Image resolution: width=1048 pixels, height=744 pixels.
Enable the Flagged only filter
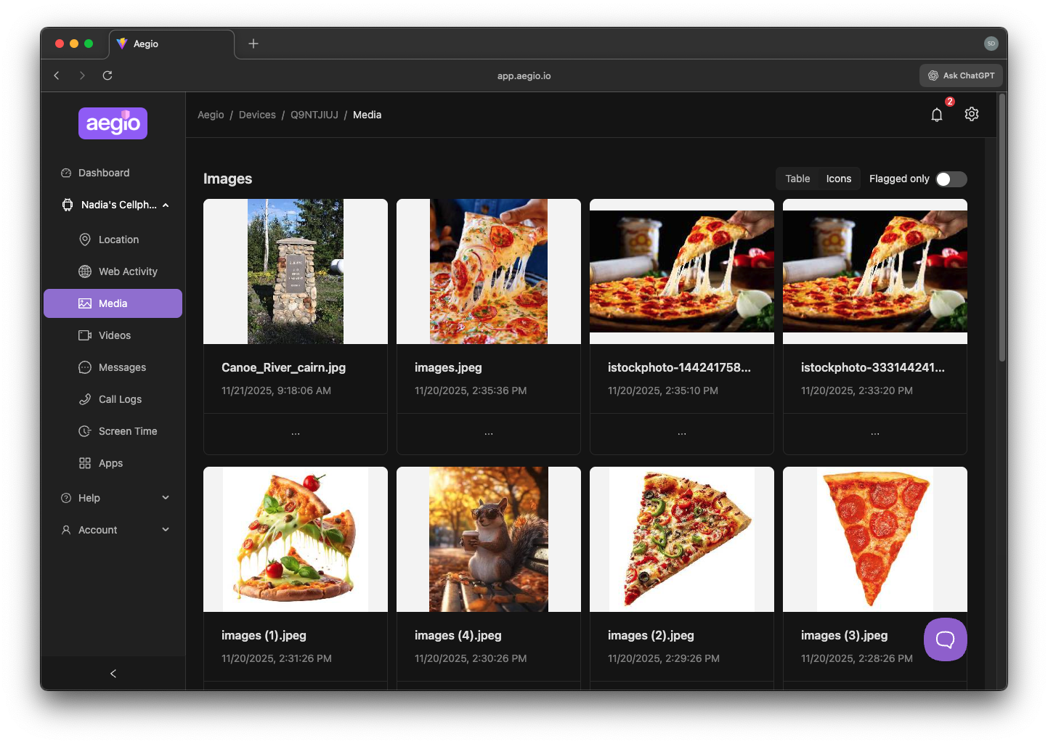[951, 179]
